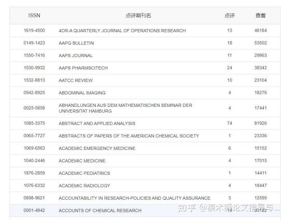Open 4OR-A Quarterly Journal of Operations Research
The width and height of the screenshot is (287, 220).
(122, 31)
